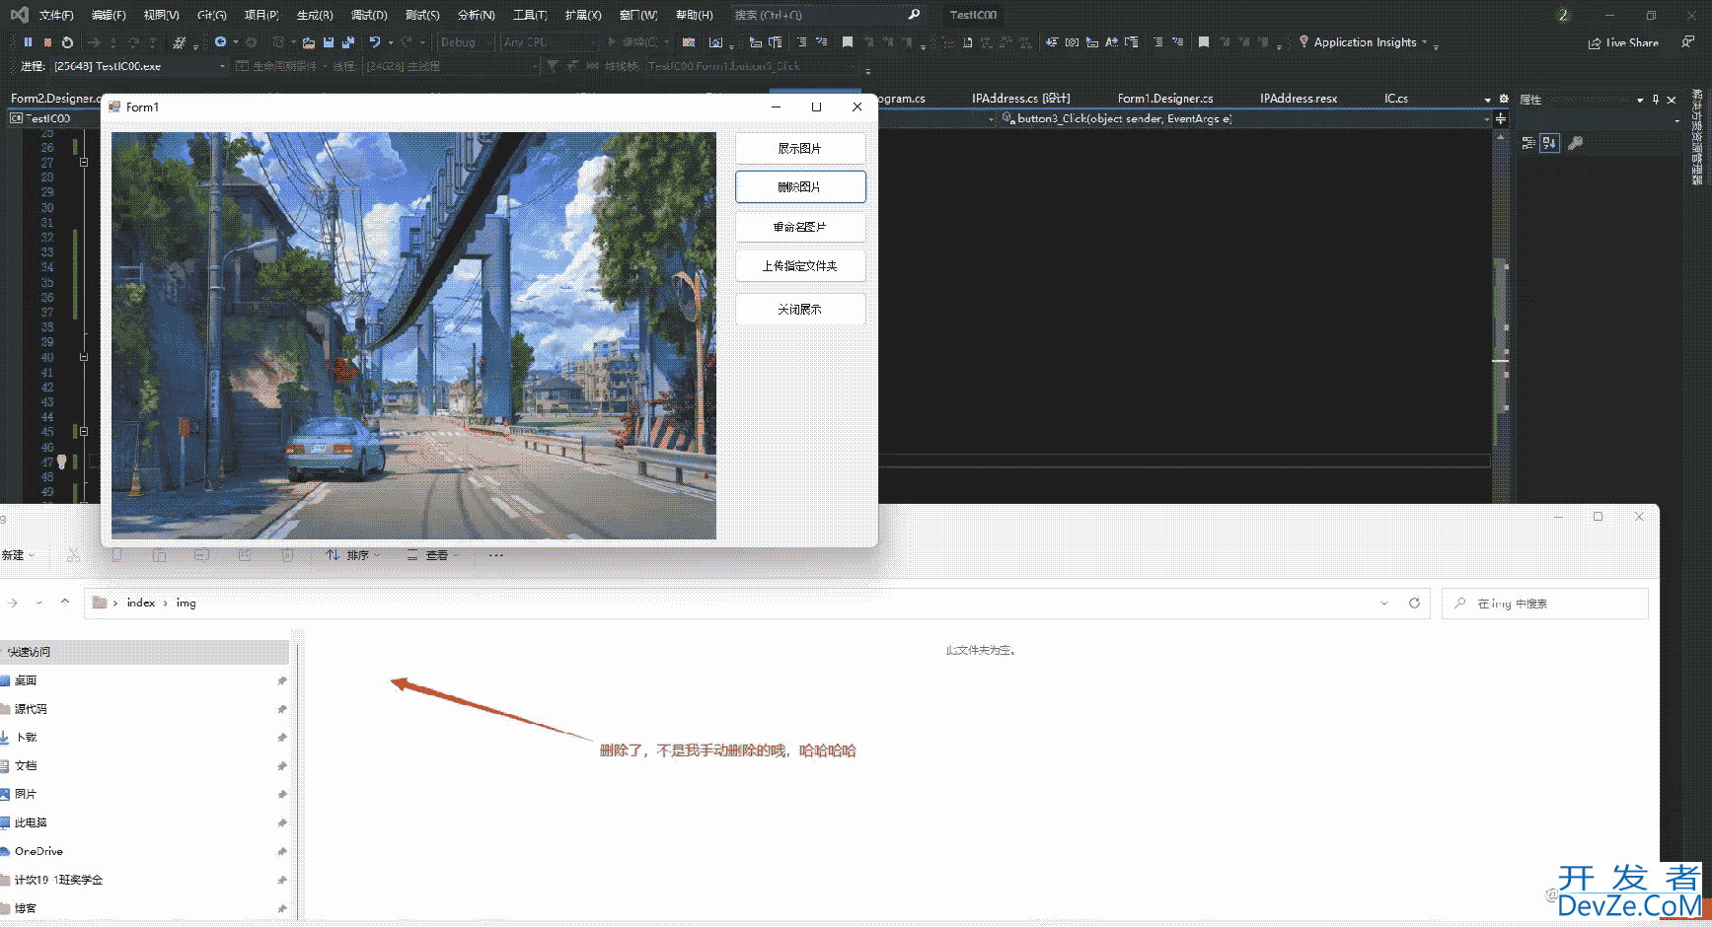Switch to the Form1.Designer.cs tab
Screen dimensions: 1712x927
pos(1165,99)
